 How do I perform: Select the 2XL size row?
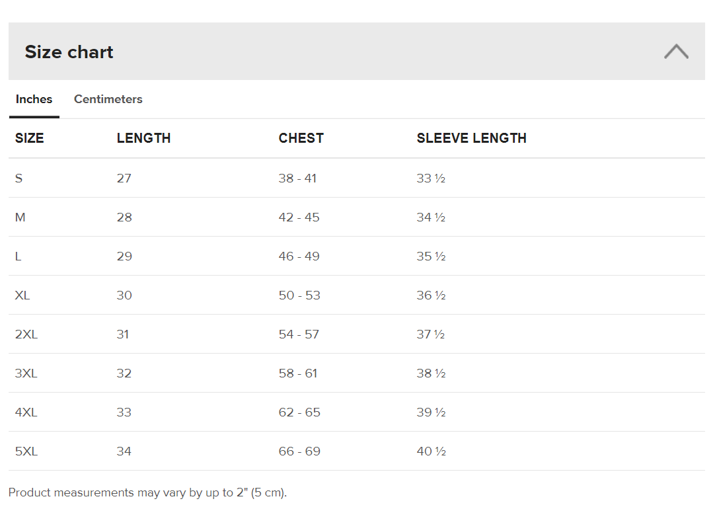pos(357,334)
